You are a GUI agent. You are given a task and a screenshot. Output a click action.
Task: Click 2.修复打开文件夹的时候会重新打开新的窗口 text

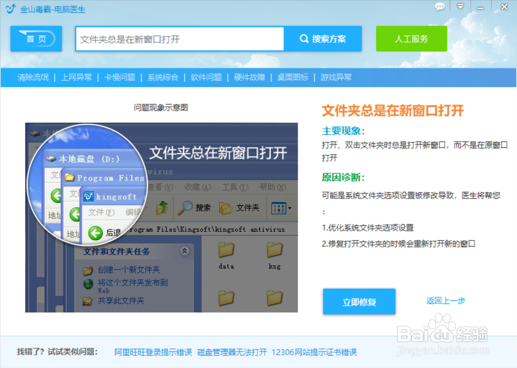click(399, 244)
